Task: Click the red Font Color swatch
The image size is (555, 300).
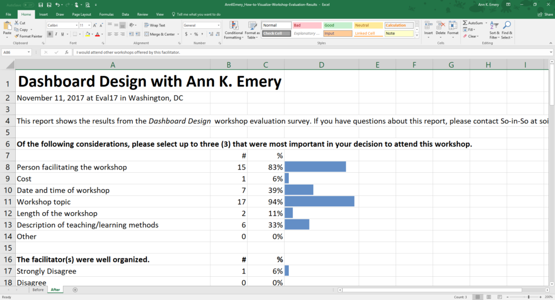Action: (98, 34)
